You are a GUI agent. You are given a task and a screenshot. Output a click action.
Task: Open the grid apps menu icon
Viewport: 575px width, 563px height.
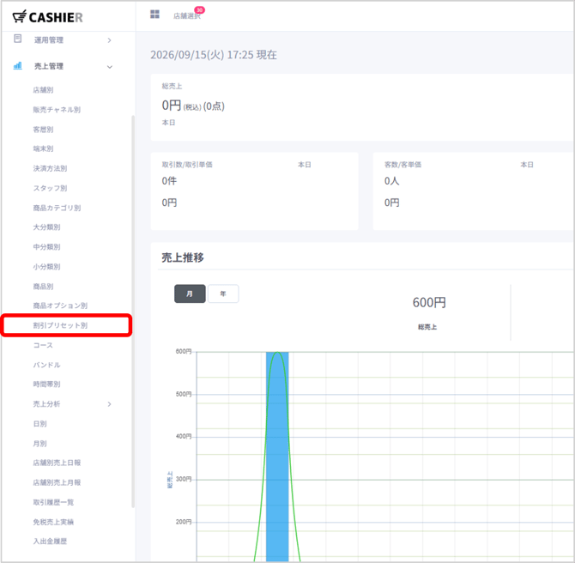[x=154, y=15]
